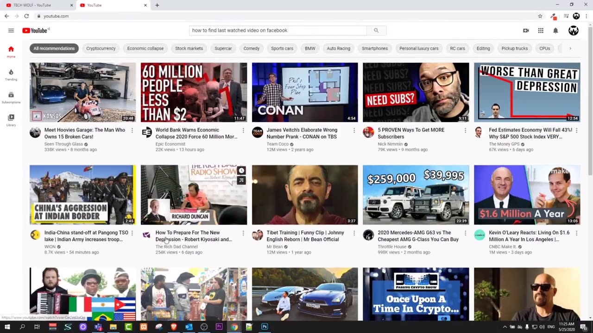Open options for Hoovies Garage video
The image size is (593, 333).
click(132, 131)
